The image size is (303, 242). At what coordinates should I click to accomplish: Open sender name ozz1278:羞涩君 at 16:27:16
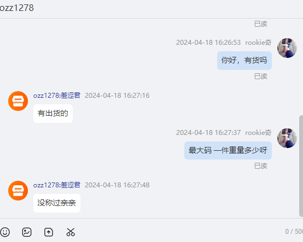tap(57, 96)
